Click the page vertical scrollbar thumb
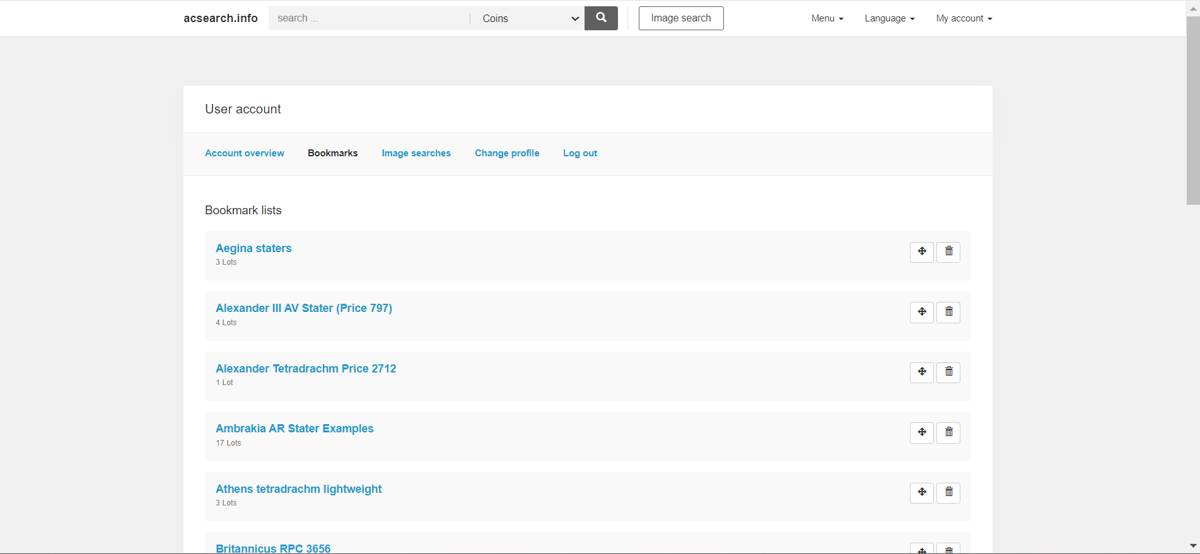The image size is (1200, 554). point(1192,110)
